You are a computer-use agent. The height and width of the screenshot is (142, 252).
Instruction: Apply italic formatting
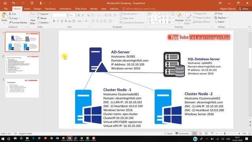[x=58, y=21]
